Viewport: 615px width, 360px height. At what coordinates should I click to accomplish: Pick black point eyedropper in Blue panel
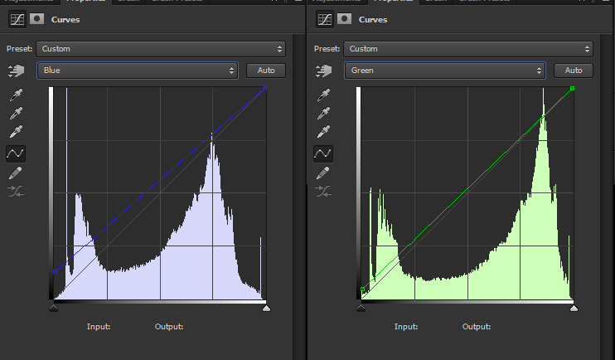[x=16, y=95]
